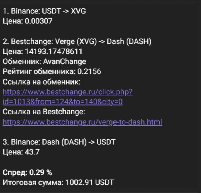The height and width of the screenshot is (193, 201).
Task: Click the bold 'Спред:' label
Action: click(x=15, y=172)
